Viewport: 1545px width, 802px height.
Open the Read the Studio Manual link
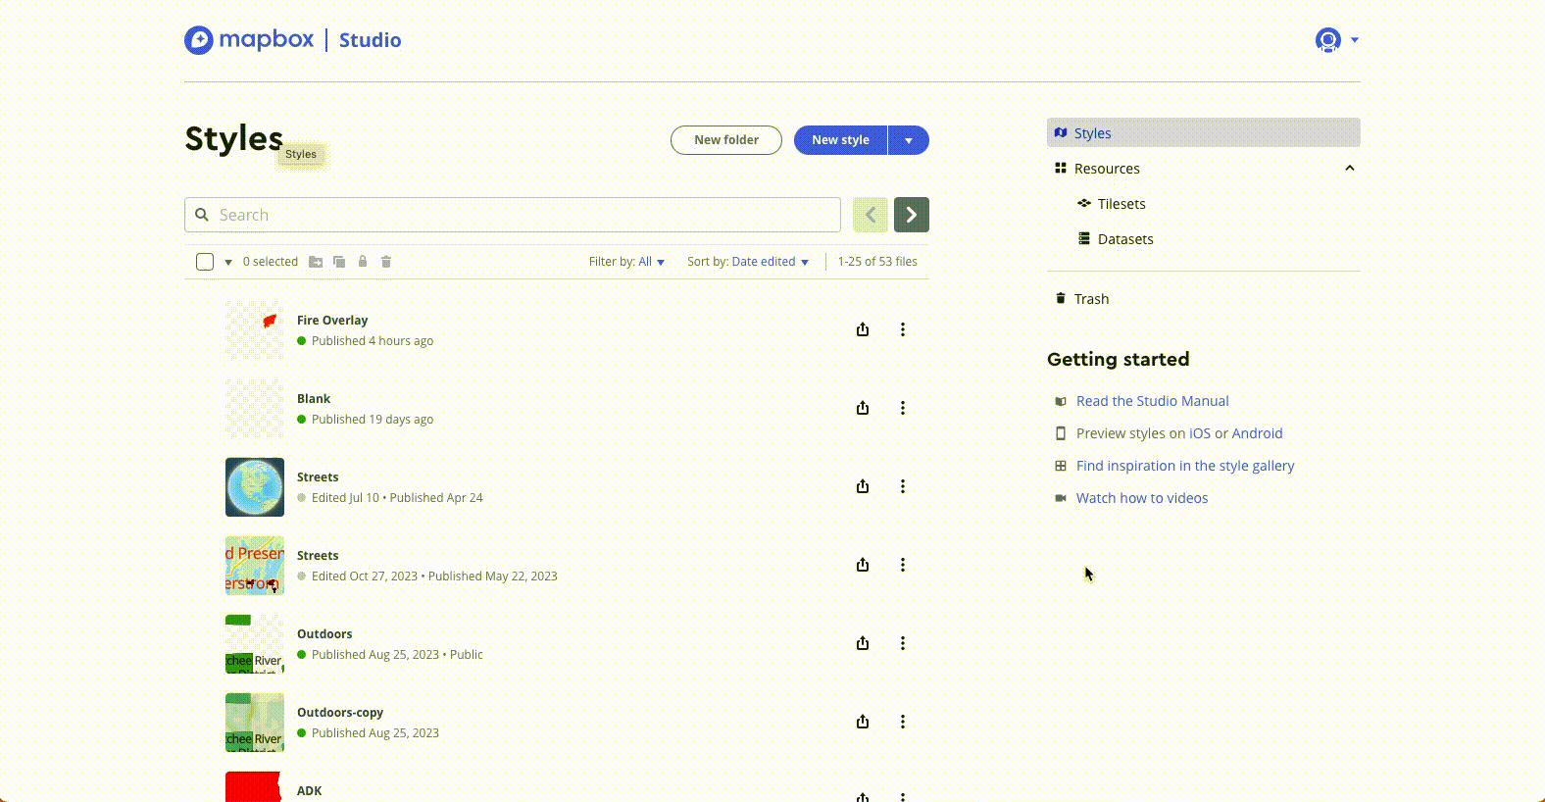point(1152,401)
